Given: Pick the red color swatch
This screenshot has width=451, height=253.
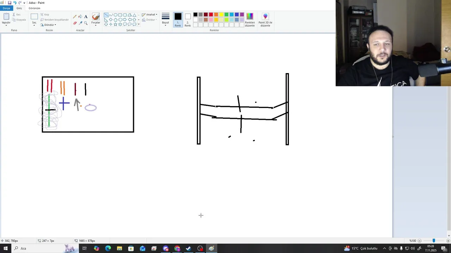Looking at the screenshot, I should pyautogui.click(x=211, y=15).
